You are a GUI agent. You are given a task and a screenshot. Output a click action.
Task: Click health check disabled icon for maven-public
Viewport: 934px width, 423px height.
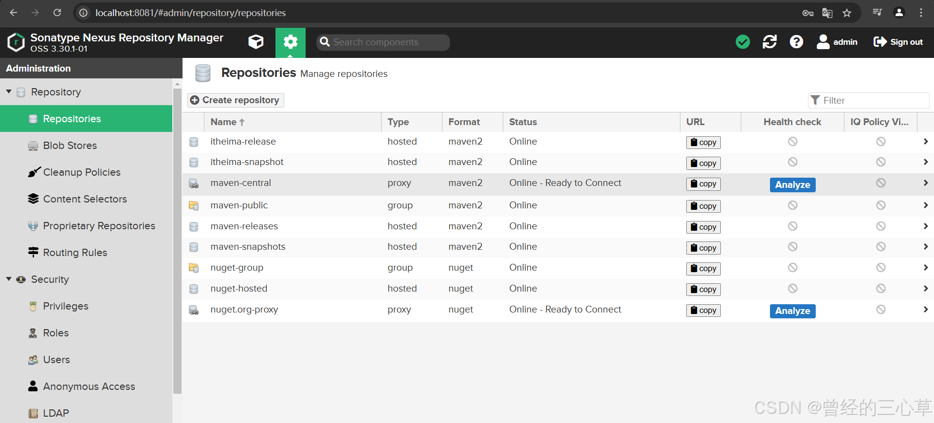[x=793, y=205]
